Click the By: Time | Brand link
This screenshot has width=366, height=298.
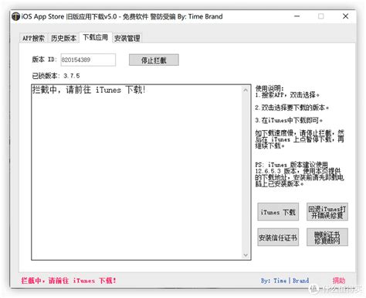coord(285,280)
